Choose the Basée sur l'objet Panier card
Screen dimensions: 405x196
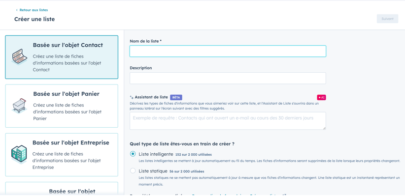click(62, 106)
